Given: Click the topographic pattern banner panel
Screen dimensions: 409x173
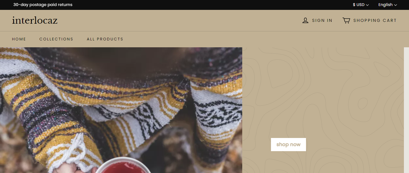Looking at the screenshot, I should coord(323,110).
